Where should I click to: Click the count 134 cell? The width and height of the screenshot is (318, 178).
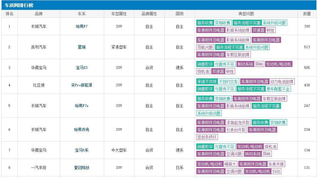pyautogui.click(x=307, y=150)
